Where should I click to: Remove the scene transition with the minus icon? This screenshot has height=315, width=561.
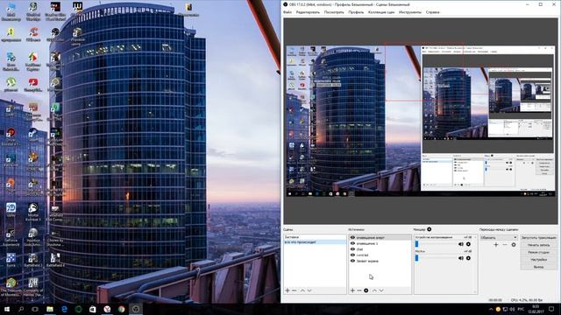point(505,245)
